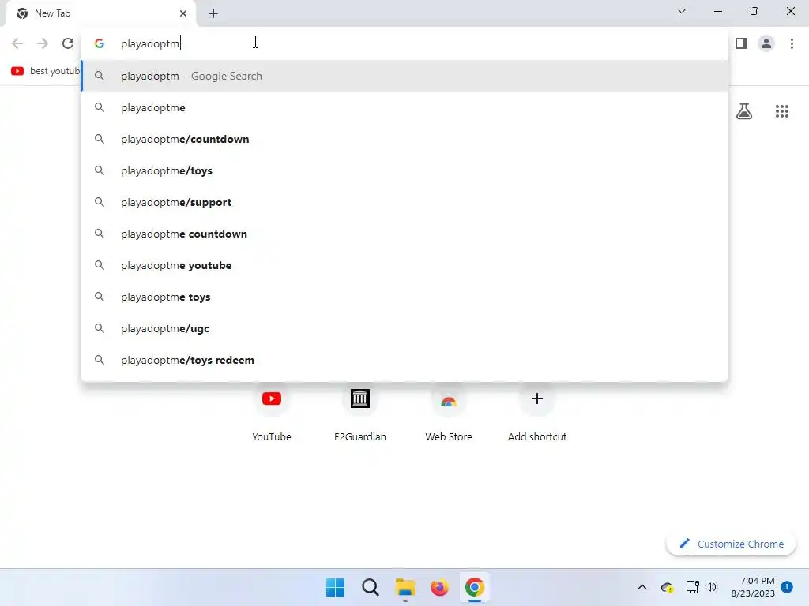Viewport: 809px width, 606px height.
Task: Select 'playadoptme/support' suggestion
Action: pyautogui.click(x=404, y=202)
